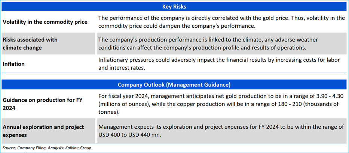
Task: Select the "Guidance on production for FY 2024" label
Action: coord(42,104)
